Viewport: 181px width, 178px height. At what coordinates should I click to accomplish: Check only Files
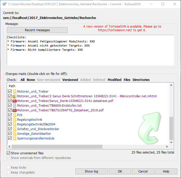(x=127, y=80)
